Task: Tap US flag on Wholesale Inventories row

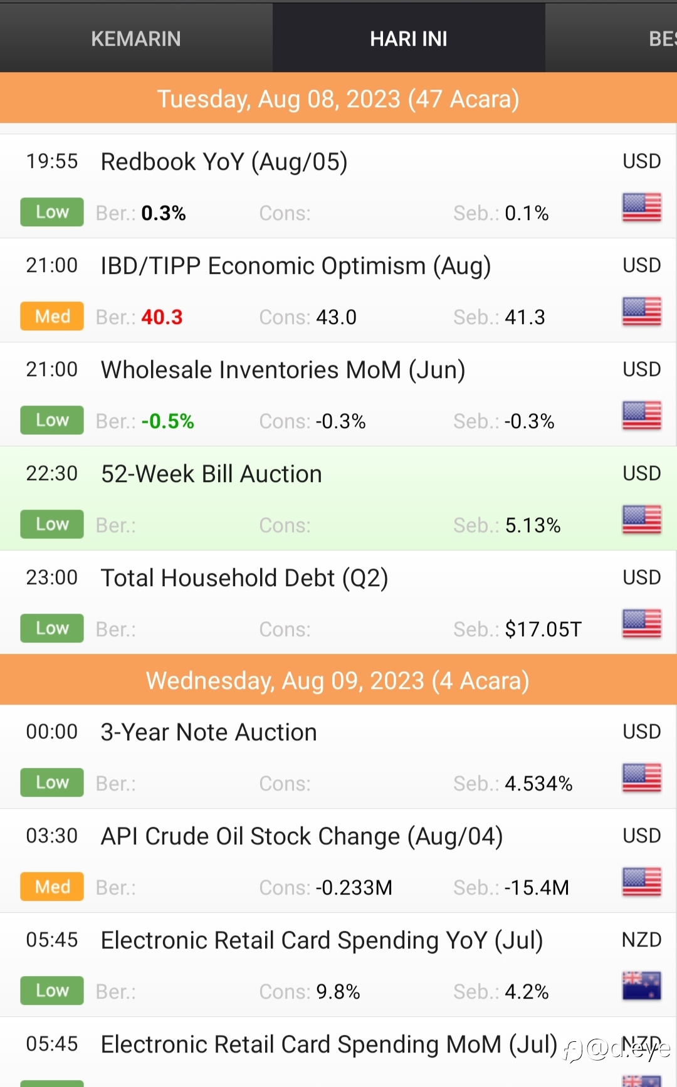Action: 642,416
